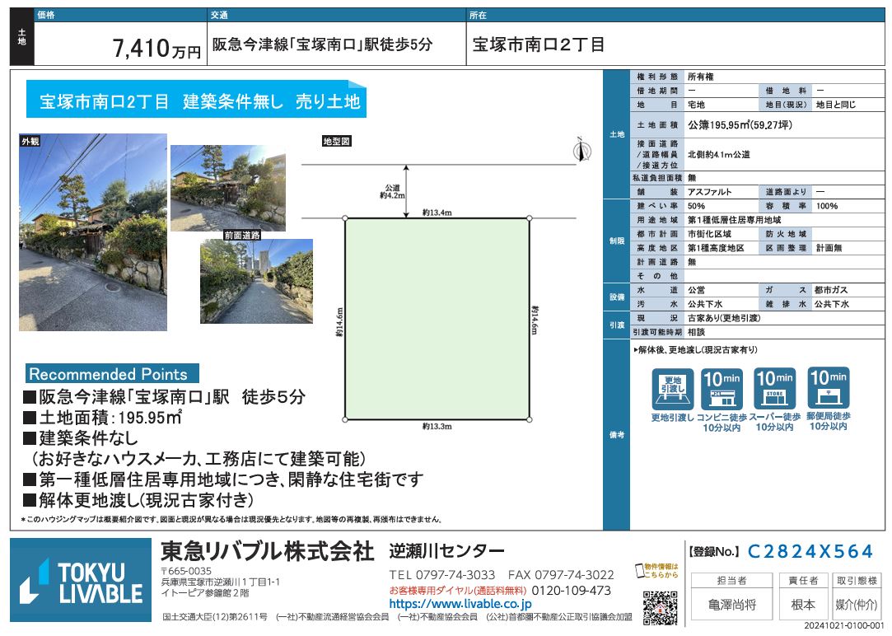Click the Tokyu Livable logo
This screenshot has height=636, width=892.
point(81,580)
